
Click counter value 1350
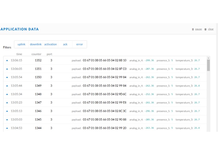[x=38, y=77]
